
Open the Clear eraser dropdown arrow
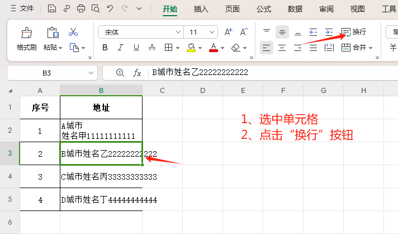point(245,48)
